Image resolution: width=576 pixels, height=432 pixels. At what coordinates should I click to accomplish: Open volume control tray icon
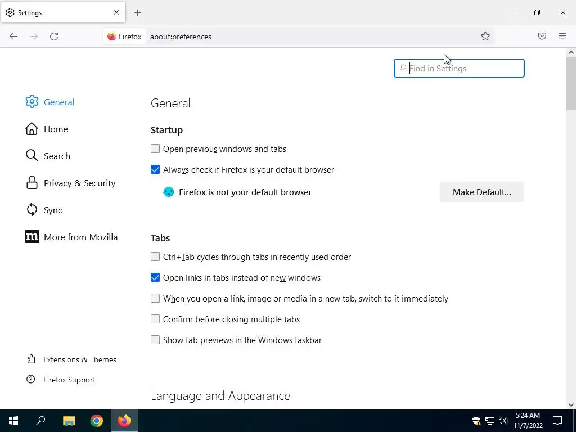503,421
